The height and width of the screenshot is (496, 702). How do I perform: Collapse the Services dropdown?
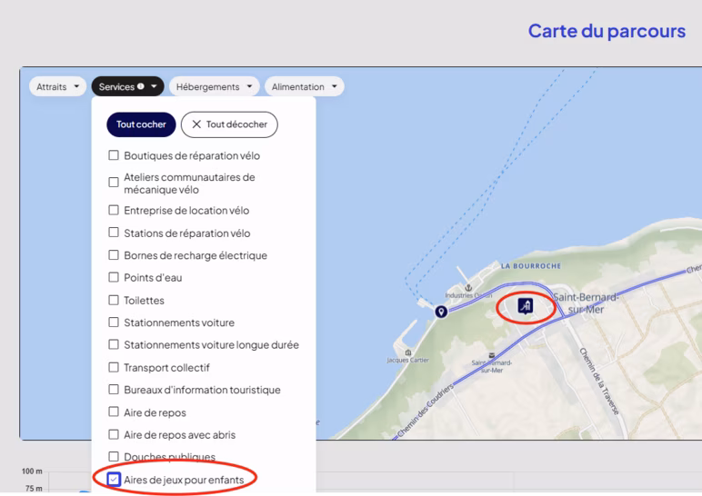[x=127, y=87]
